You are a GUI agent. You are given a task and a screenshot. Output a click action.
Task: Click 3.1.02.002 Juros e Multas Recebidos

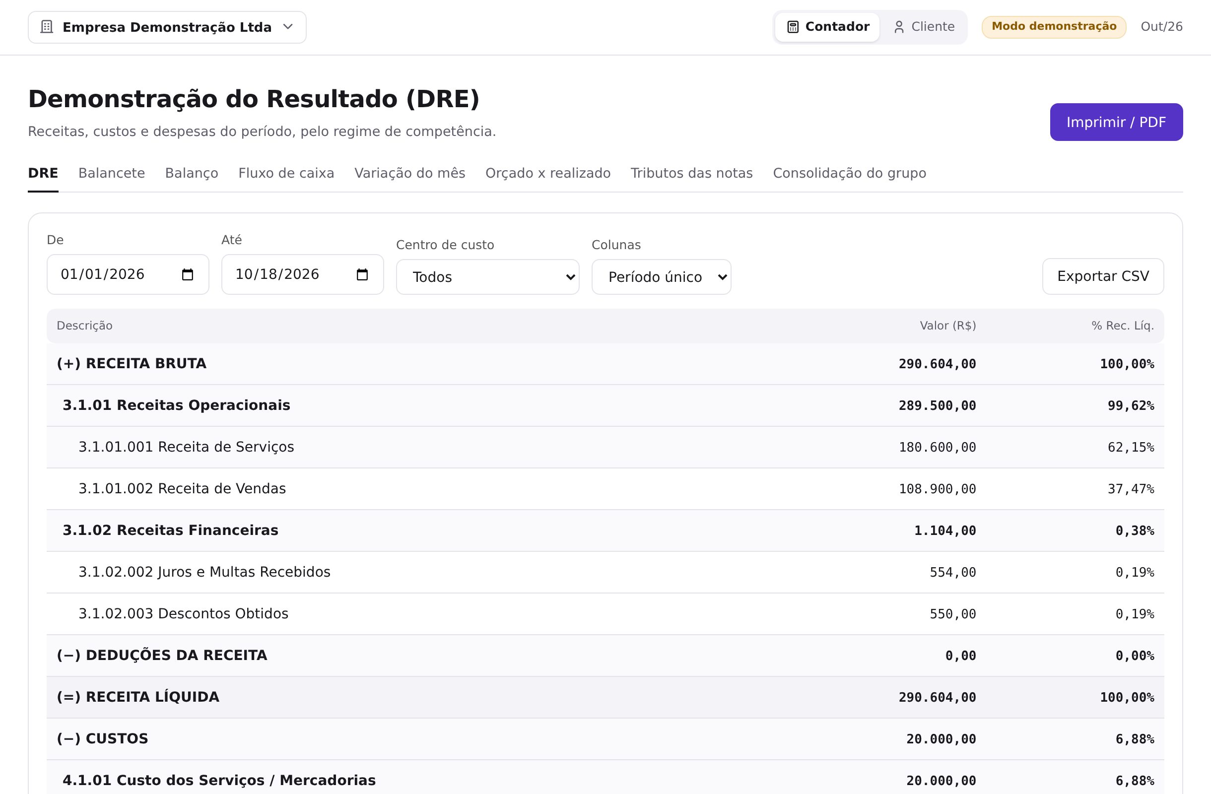605,572
